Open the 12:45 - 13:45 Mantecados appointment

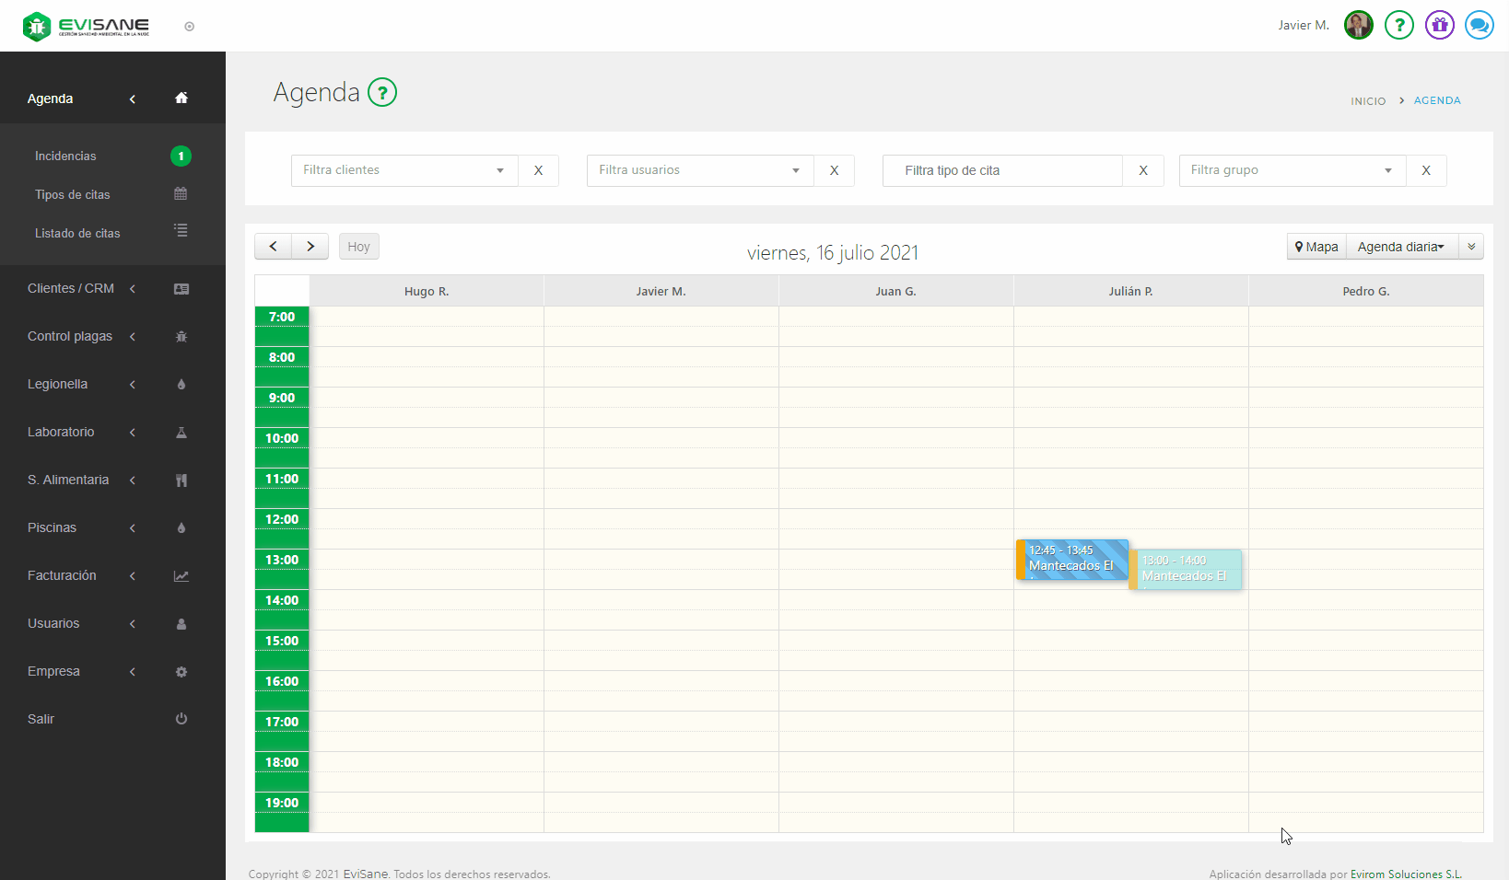tap(1072, 560)
